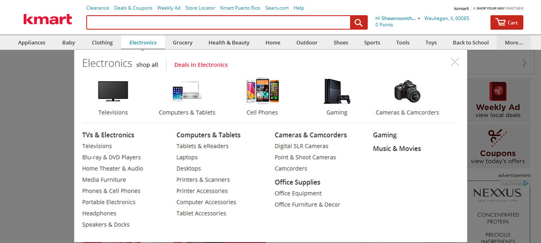Expand the Hi Shawnsomth account dropdown
Viewport: 541px width, 243px height.
(x=419, y=18)
